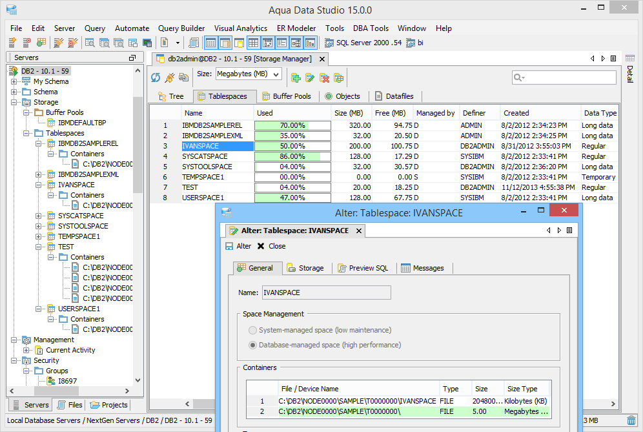Click the Storage Manager search field

coord(564,77)
